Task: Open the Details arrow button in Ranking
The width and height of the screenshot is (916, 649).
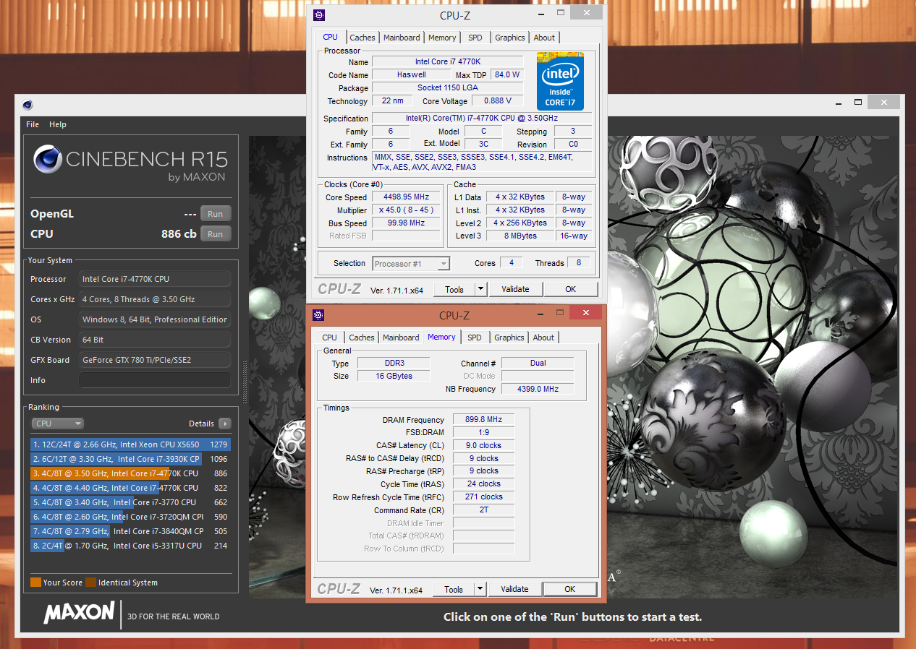Action: (x=225, y=424)
